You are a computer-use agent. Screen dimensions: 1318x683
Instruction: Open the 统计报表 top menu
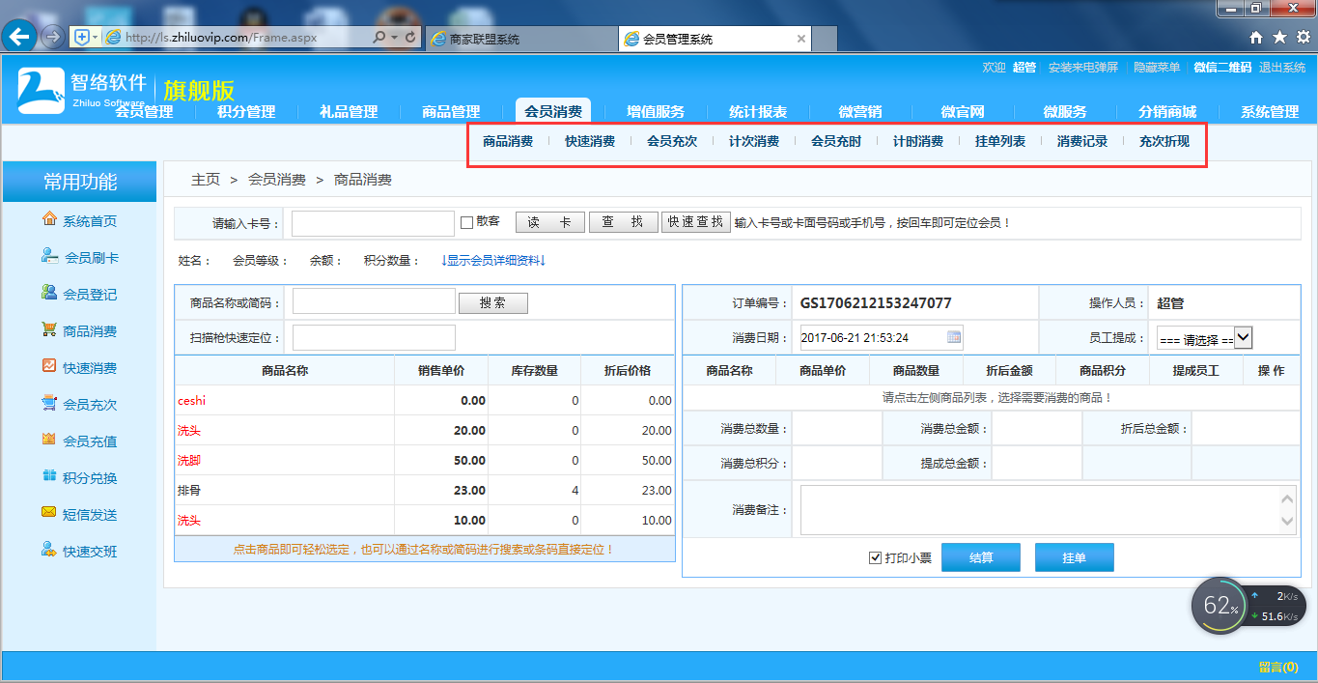(758, 112)
